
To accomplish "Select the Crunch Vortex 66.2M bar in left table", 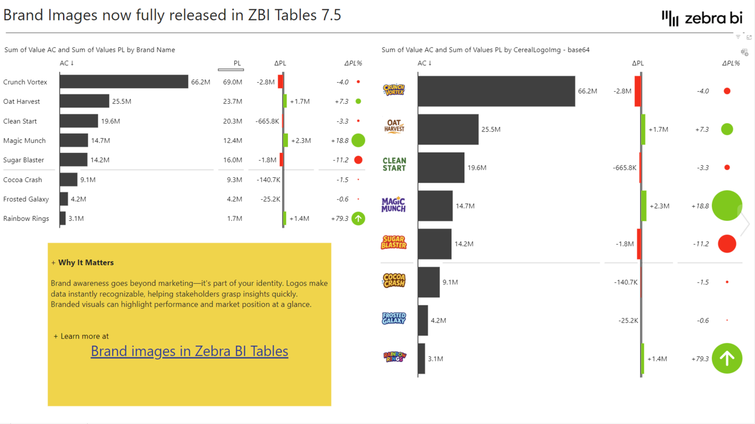I will 124,82.
